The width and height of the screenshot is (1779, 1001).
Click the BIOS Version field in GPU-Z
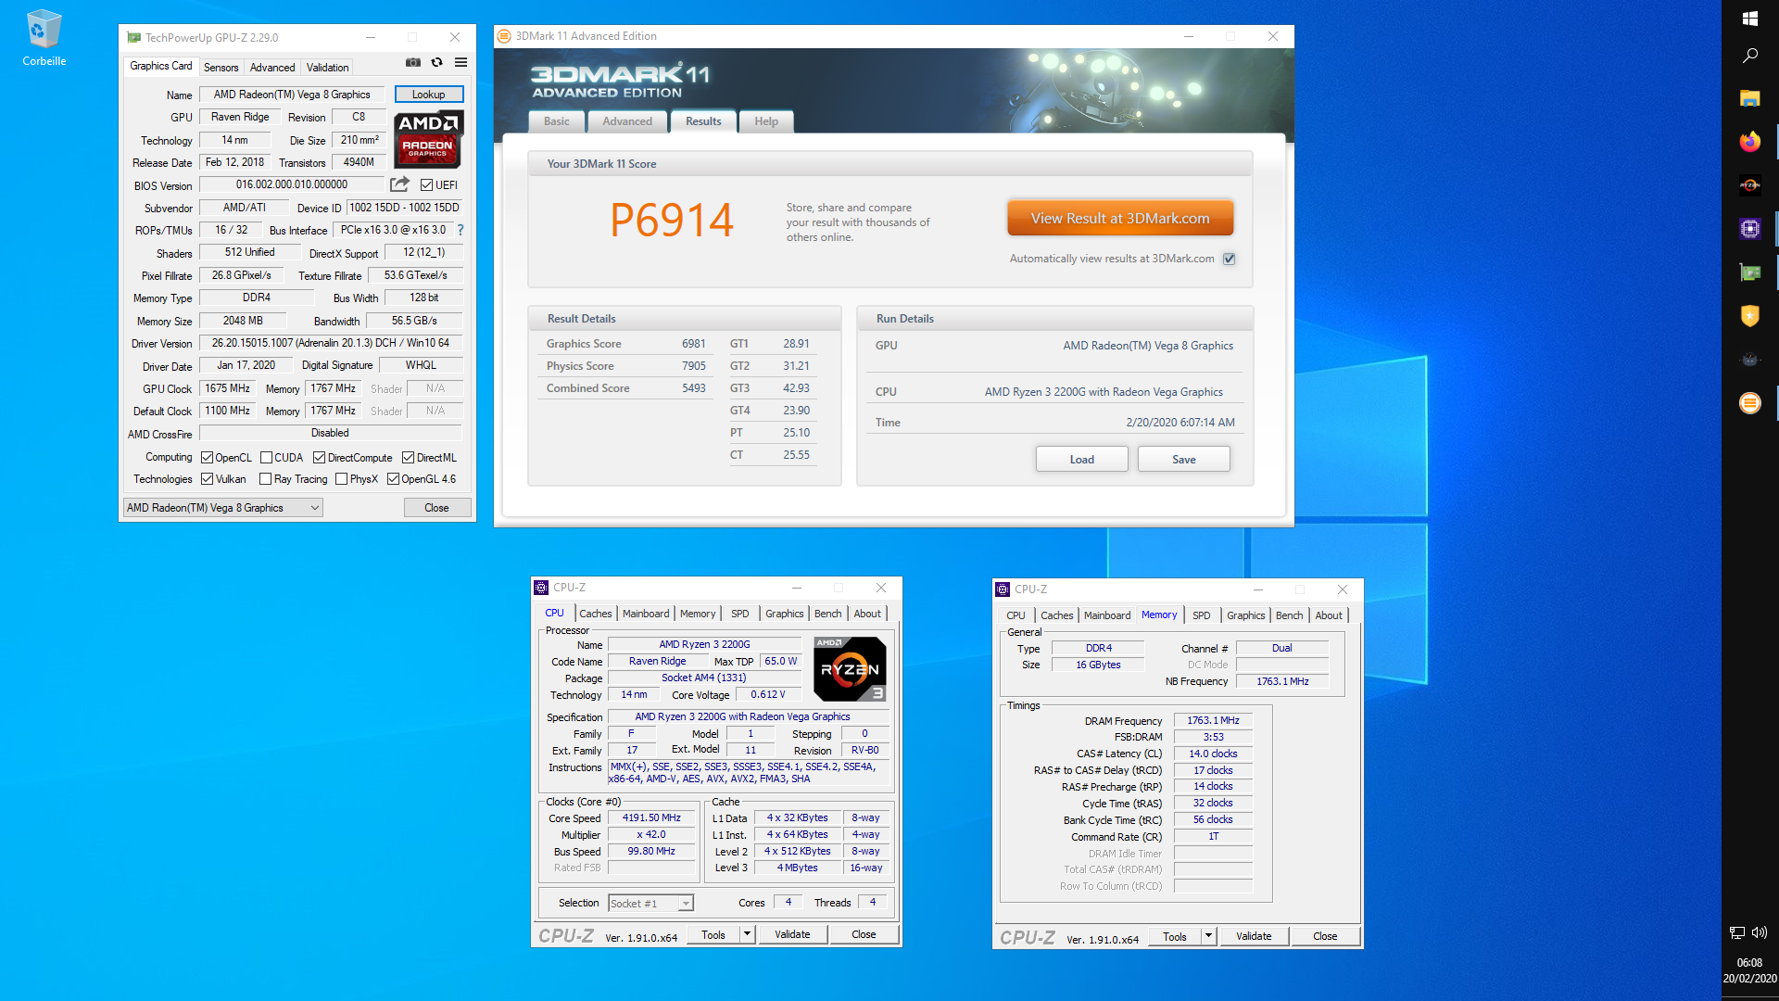pyautogui.click(x=292, y=184)
